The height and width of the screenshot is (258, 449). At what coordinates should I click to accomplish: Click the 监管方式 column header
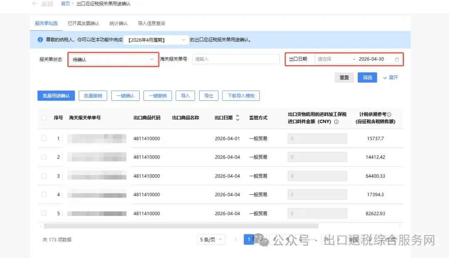pyautogui.click(x=258, y=118)
